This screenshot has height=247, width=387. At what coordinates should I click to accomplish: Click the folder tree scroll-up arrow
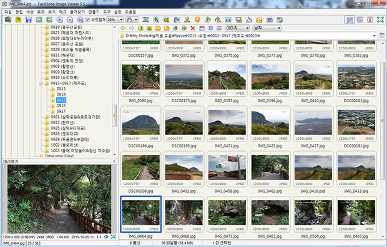(x=114, y=27)
